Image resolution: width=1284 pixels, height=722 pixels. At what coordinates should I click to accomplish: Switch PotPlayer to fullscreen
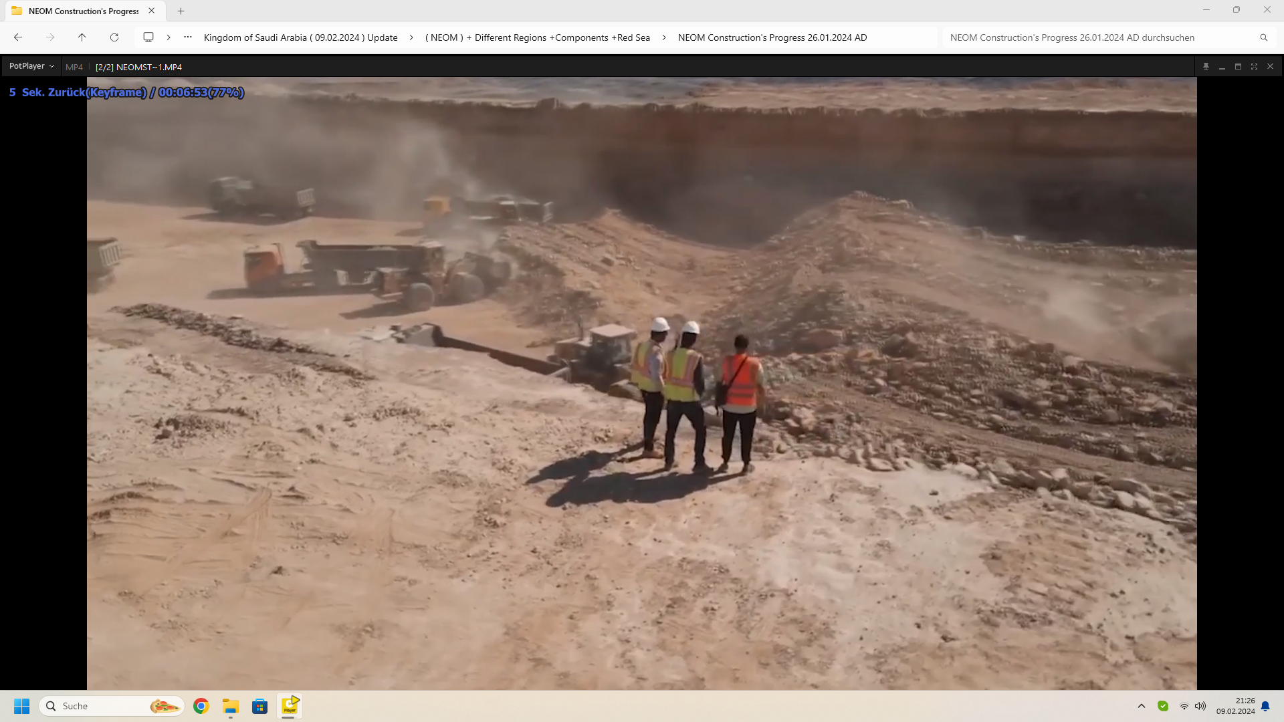point(1254,66)
